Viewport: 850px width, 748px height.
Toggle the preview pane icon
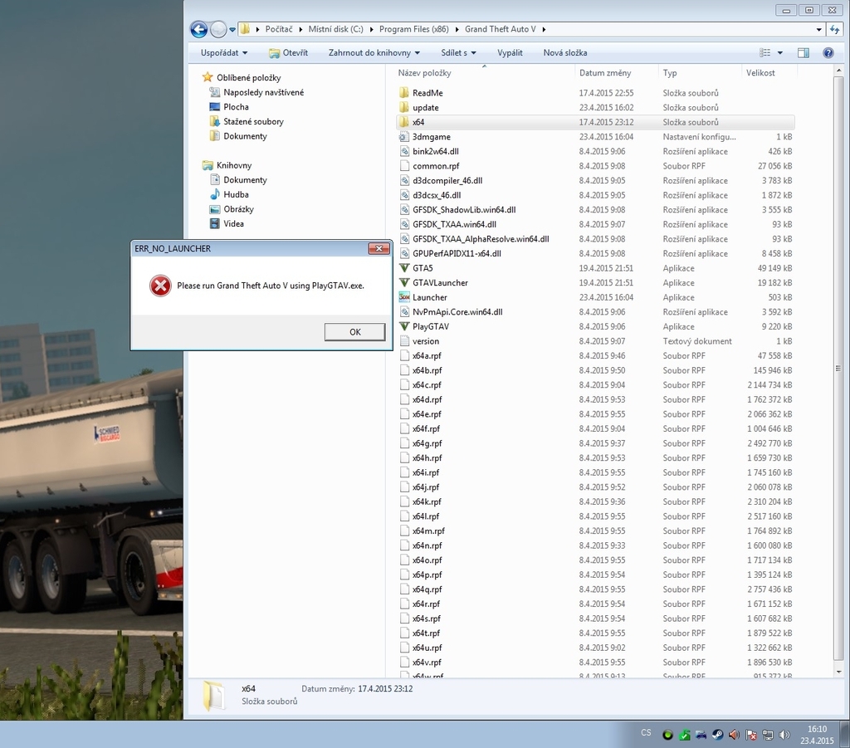tap(803, 53)
